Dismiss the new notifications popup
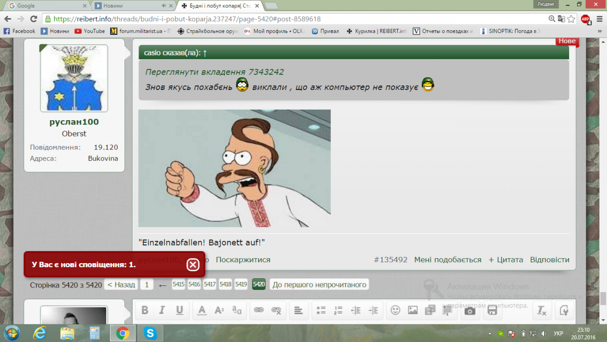This screenshot has width=607, height=342. [193, 264]
